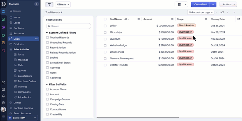Image resolution: width=242 pixels, height=121 pixels.
Task: Add a module with plus icon
Action: coord(37,4)
